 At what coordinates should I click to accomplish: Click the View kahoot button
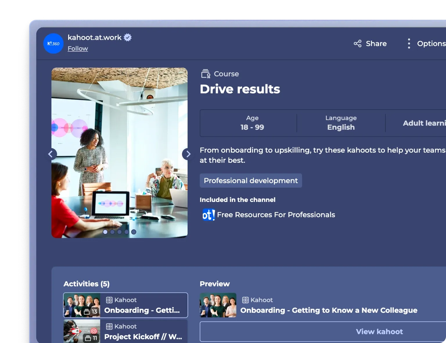pyautogui.click(x=323, y=332)
